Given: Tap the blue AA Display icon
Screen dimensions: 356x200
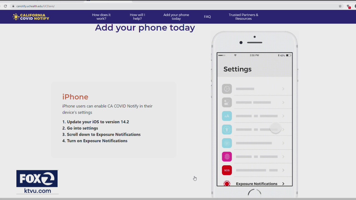Looking at the screenshot, I should click(x=227, y=116).
